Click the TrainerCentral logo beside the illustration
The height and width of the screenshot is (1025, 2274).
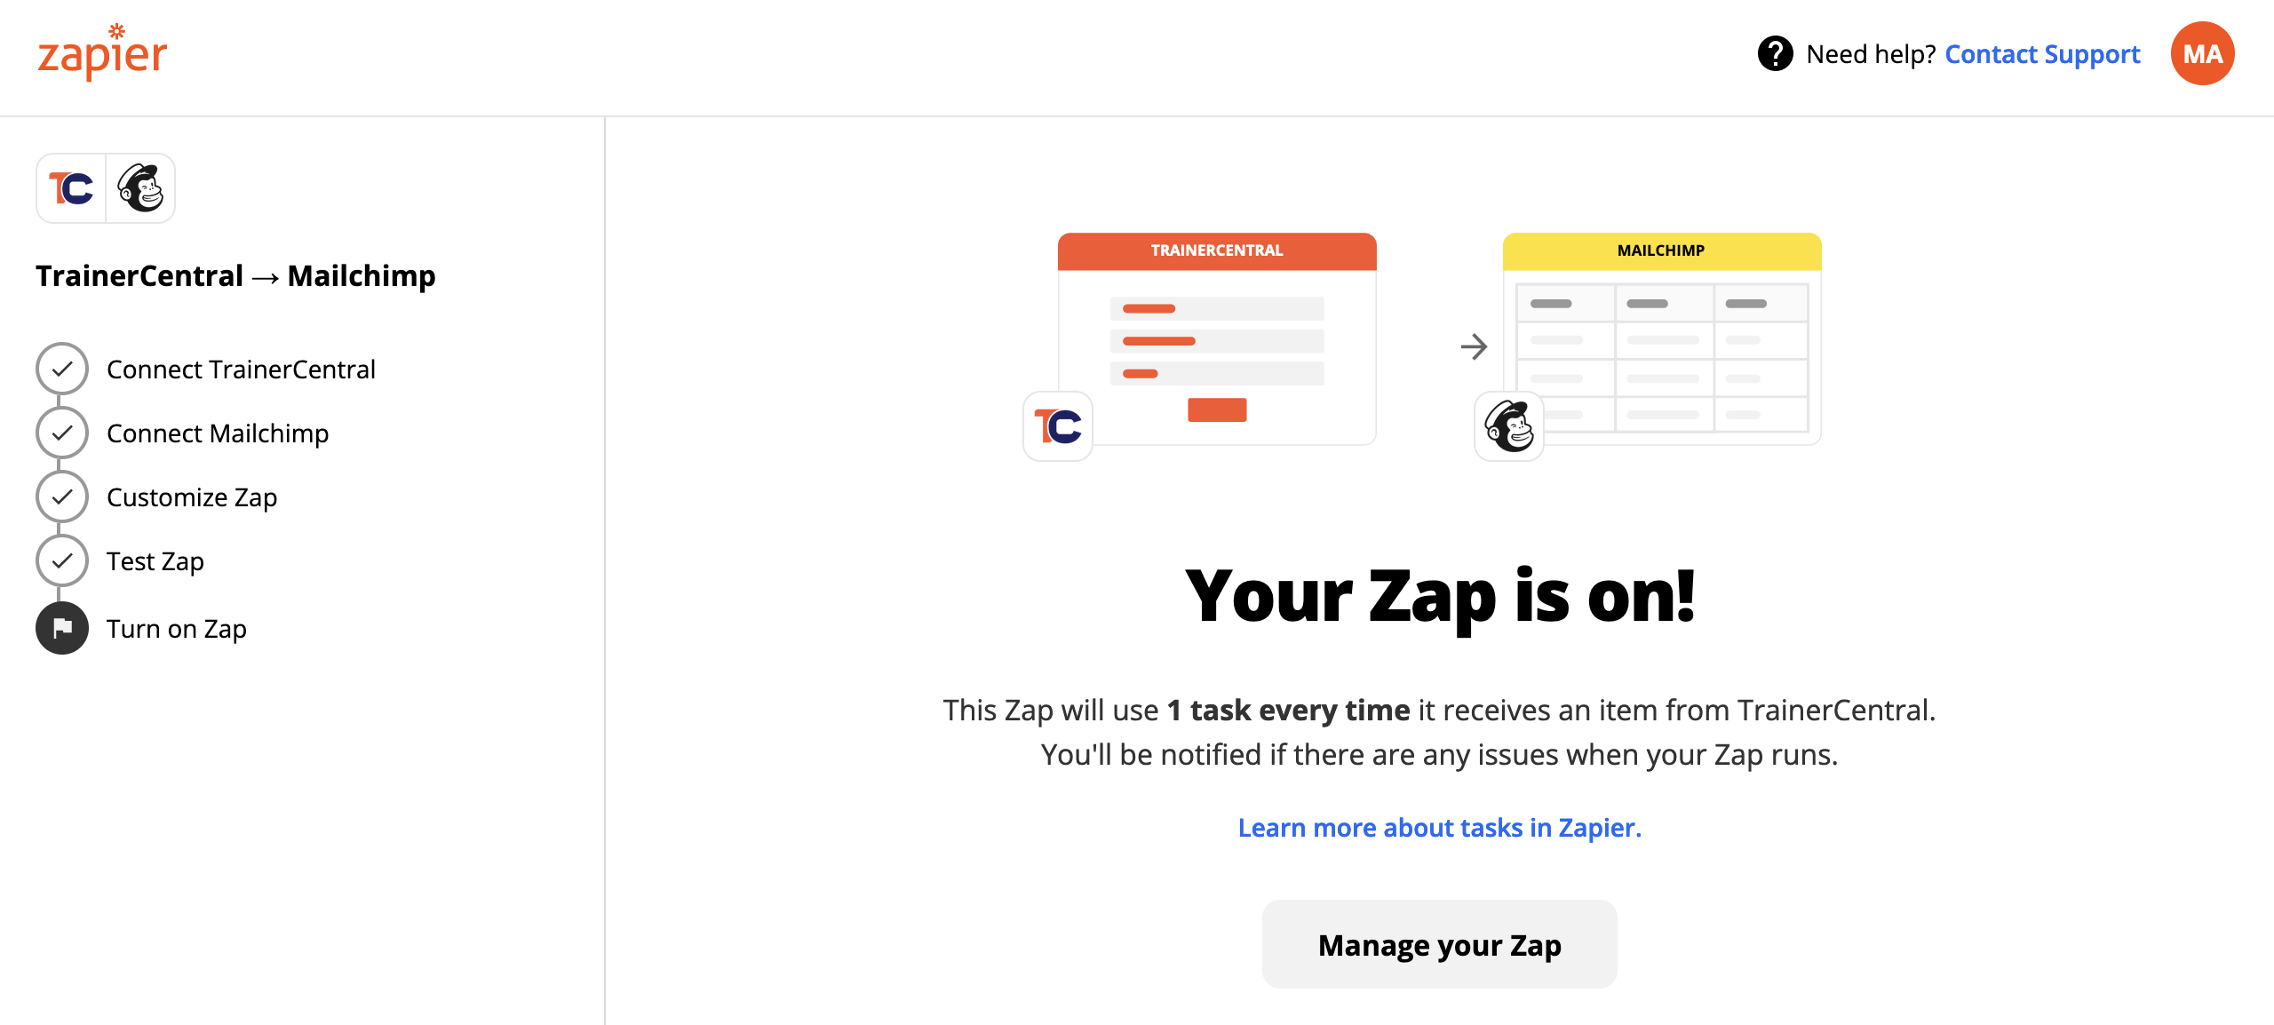coord(1058,426)
